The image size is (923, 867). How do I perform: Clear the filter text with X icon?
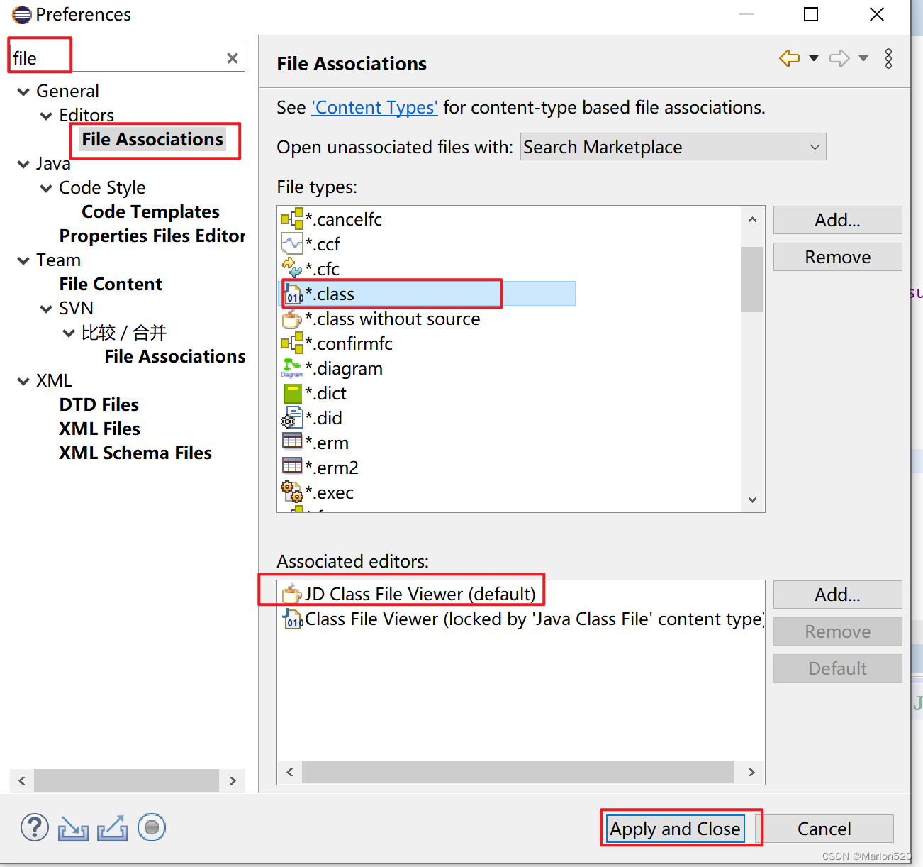[x=233, y=58]
